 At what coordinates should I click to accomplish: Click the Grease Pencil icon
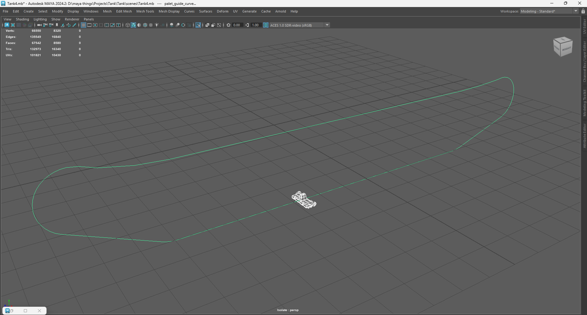pos(74,25)
